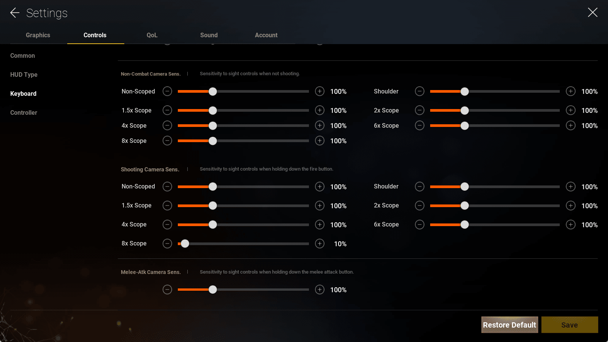Click Restore Default button
608x342 pixels.
click(x=510, y=325)
